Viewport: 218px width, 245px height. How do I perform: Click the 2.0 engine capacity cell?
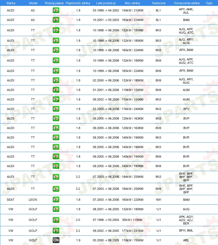point(78,220)
